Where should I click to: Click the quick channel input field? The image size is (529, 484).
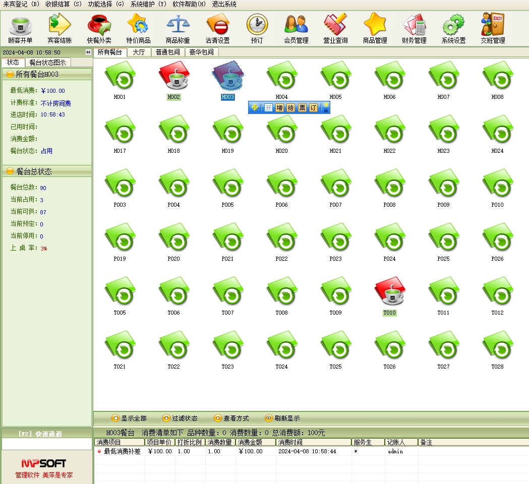[47, 444]
